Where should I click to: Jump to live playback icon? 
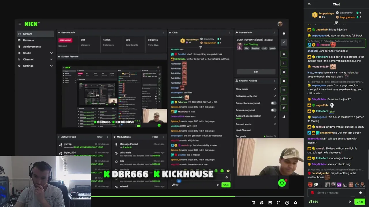point(287,203)
